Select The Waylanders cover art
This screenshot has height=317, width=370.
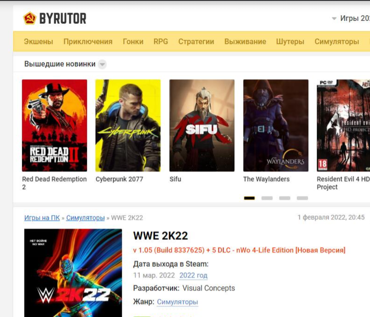[x=276, y=125]
